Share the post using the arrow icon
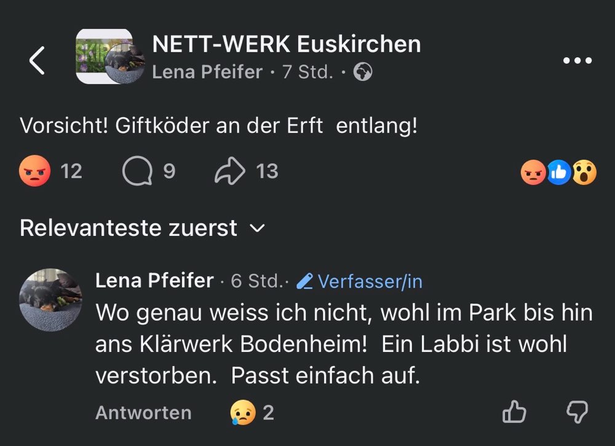Image resolution: width=615 pixels, height=446 pixels. (x=229, y=170)
